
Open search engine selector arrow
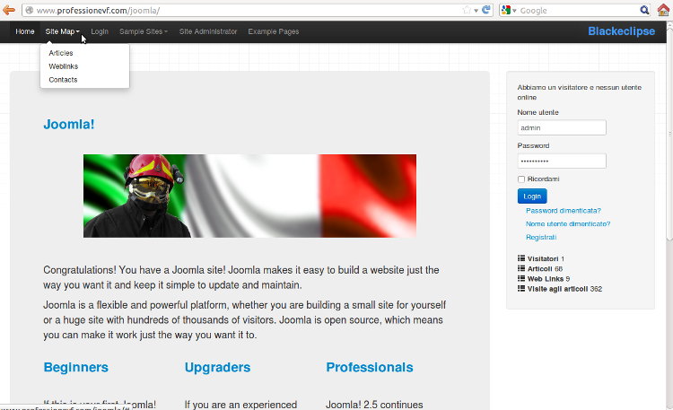click(x=514, y=11)
